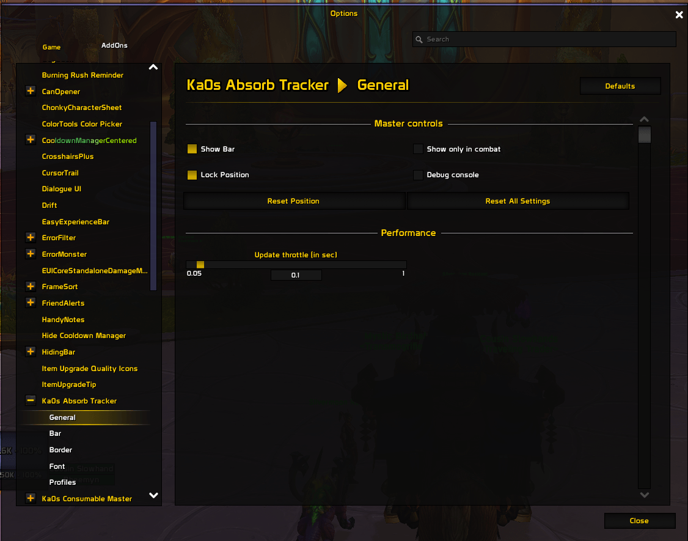Click the Close button

(639, 521)
